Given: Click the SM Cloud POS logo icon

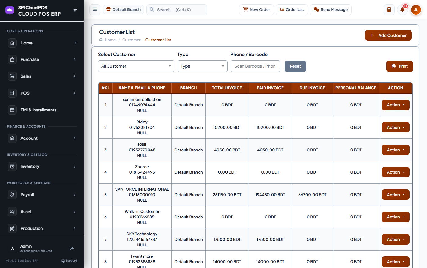Looking at the screenshot, I should pyautogui.click(x=10, y=10).
